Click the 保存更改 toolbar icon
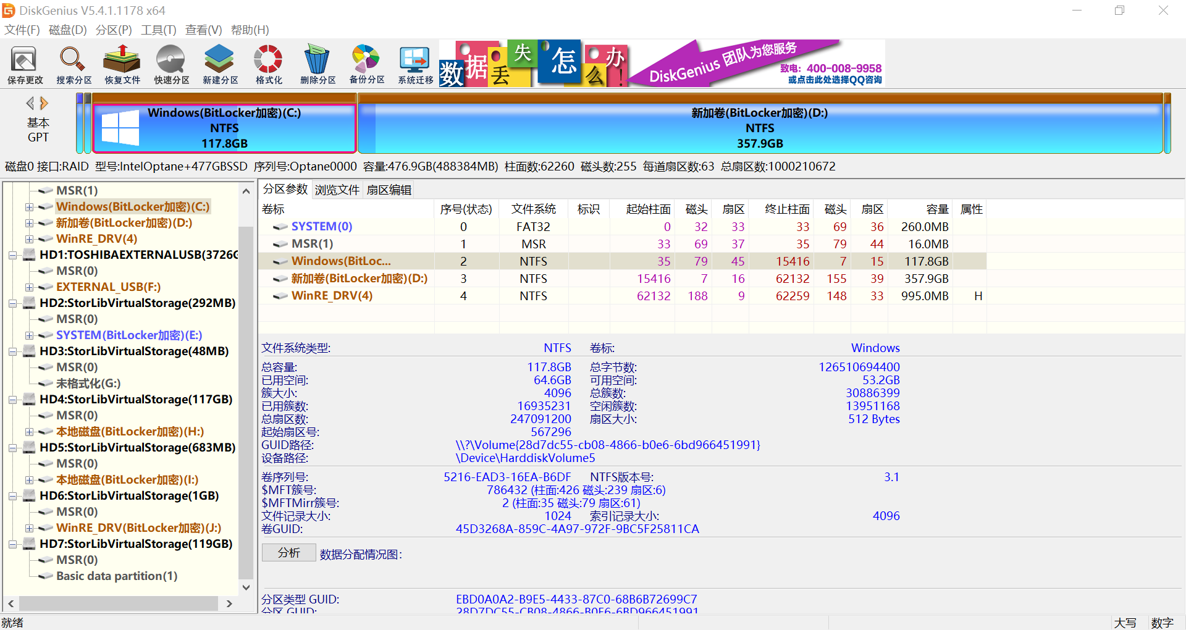 23,64
